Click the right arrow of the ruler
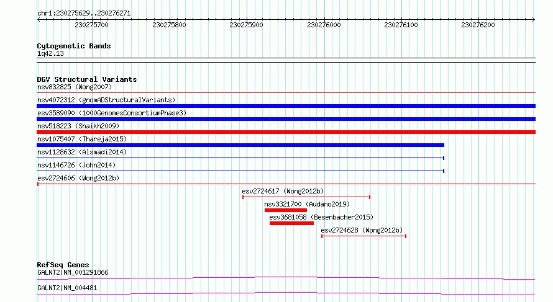 pyautogui.click(x=533, y=20)
